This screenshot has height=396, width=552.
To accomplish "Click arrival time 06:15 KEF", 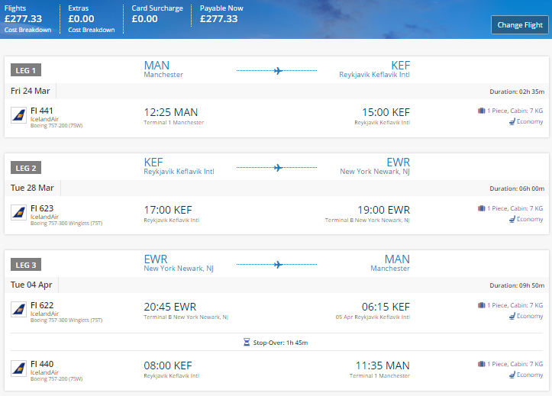I will tap(386, 307).
